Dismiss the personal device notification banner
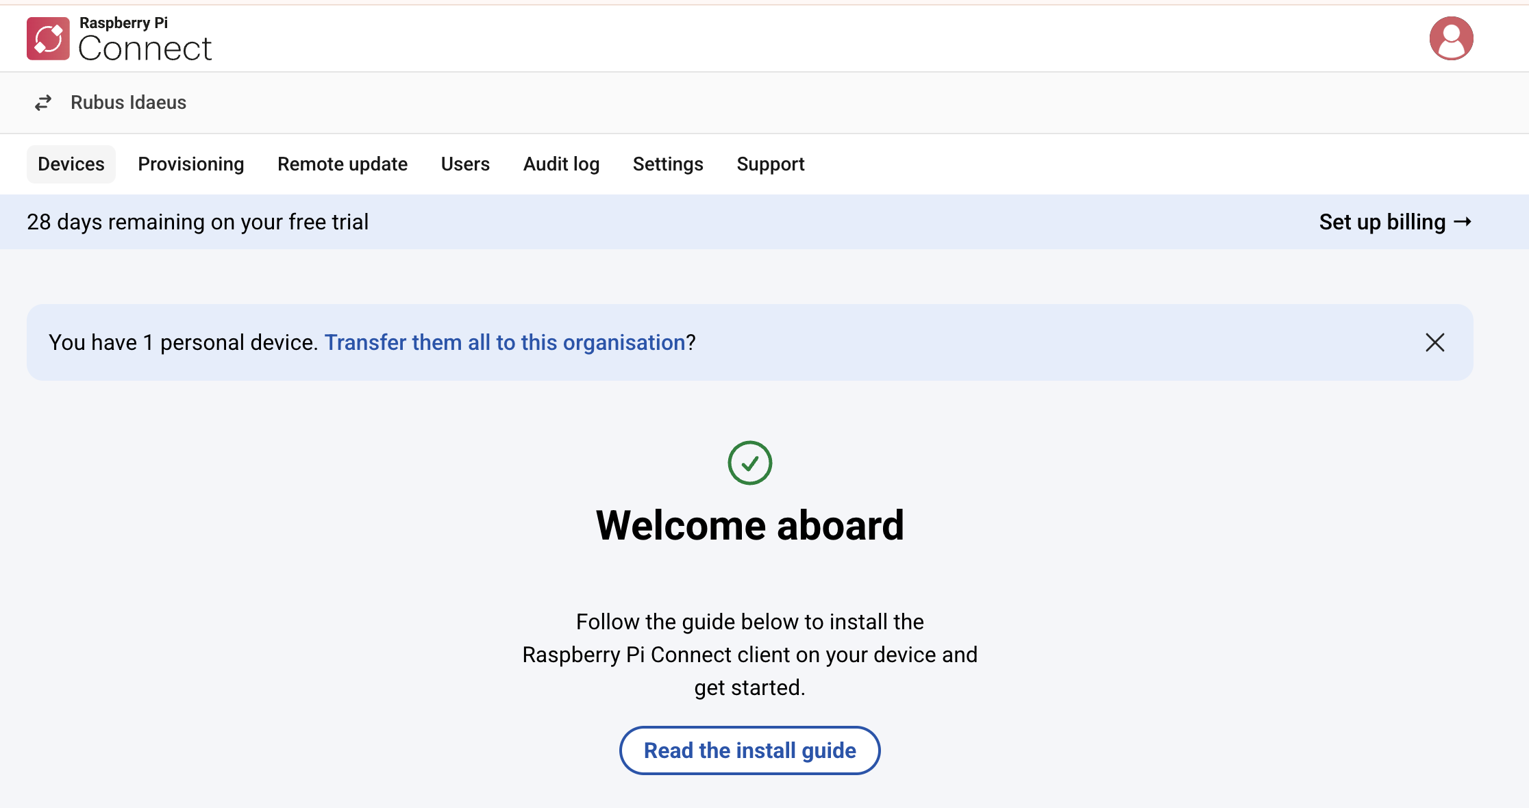Viewport: 1529px width, 808px height. pyautogui.click(x=1435, y=342)
